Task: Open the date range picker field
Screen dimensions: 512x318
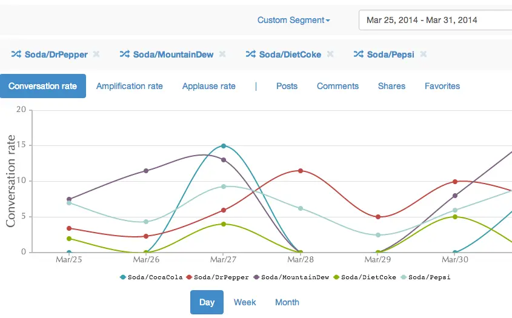Action: coord(435,20)
